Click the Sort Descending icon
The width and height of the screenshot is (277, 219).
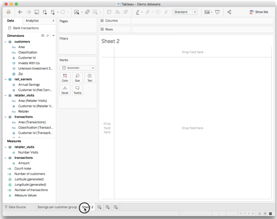[126, 12]
